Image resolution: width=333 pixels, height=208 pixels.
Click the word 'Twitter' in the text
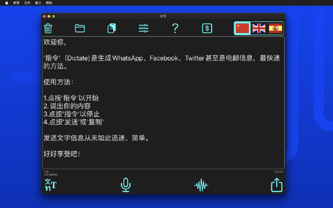(x=195, y=58)
